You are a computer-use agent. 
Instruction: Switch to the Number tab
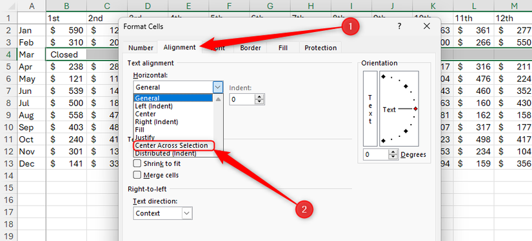141,48
